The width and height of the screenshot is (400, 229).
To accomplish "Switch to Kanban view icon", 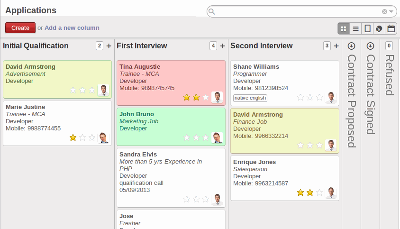I will pyautogui.click(x=344, y=28).
